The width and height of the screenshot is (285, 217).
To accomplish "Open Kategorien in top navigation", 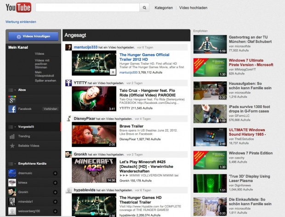I will 164,8.
